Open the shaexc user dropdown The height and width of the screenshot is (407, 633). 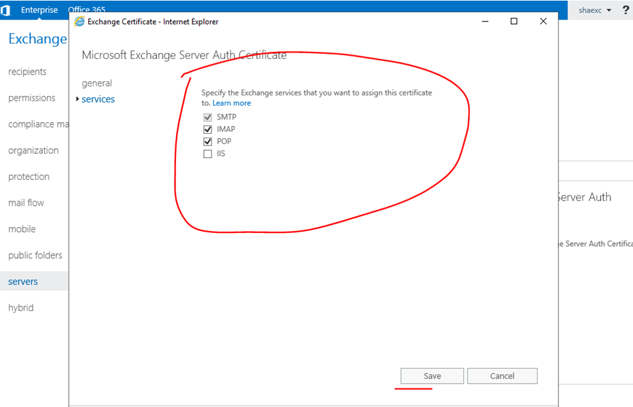595,10
